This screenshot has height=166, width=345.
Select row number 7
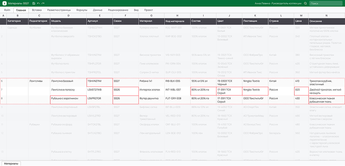3,91
